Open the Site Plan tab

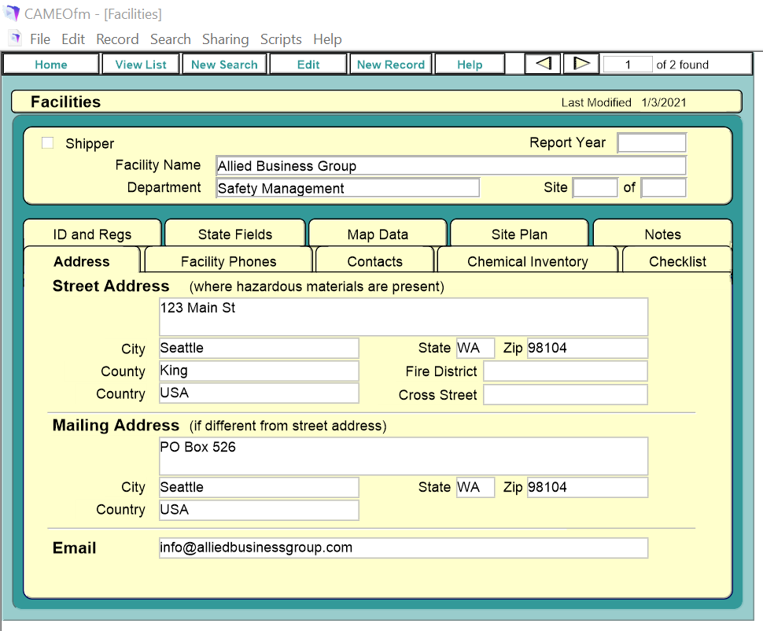519,234
